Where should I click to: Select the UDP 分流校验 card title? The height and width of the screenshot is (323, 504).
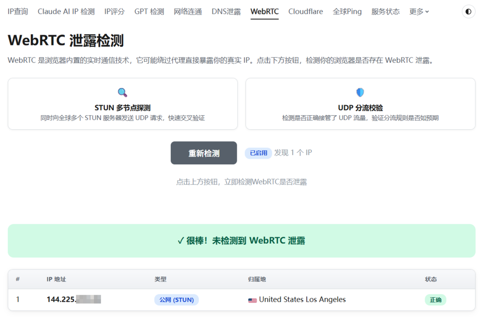(x=360, y=108)
